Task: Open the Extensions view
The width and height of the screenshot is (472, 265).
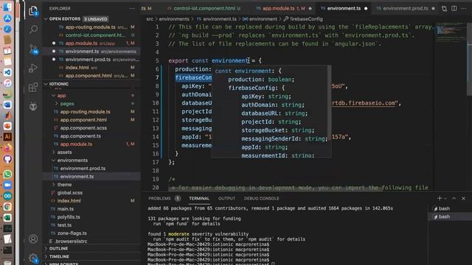Action: [33, 88]
